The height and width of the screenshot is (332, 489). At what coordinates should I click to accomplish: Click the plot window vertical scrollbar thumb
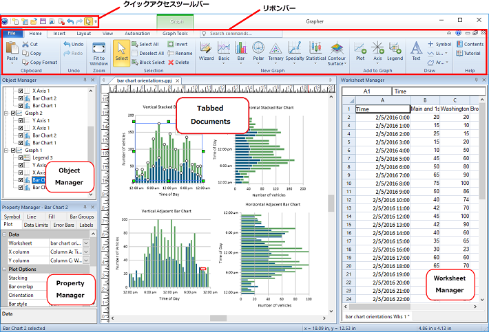(x=331, y=203)
